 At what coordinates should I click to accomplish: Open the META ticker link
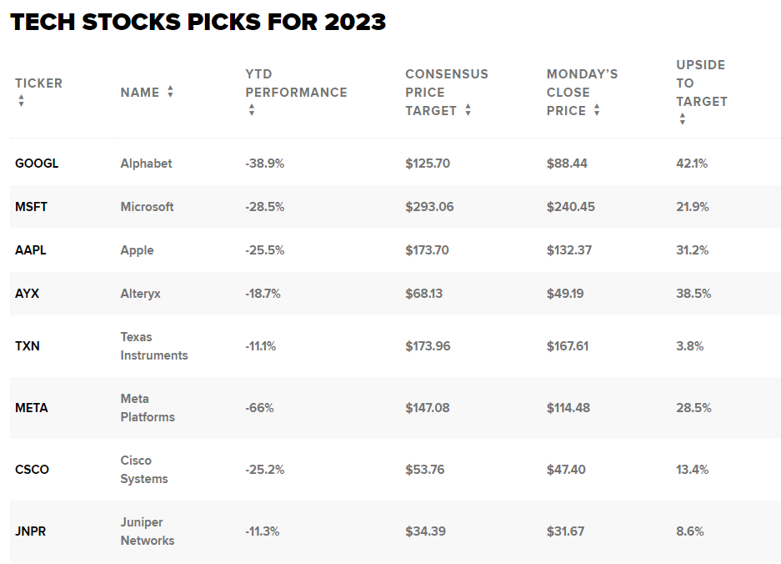tap(32, 408)
